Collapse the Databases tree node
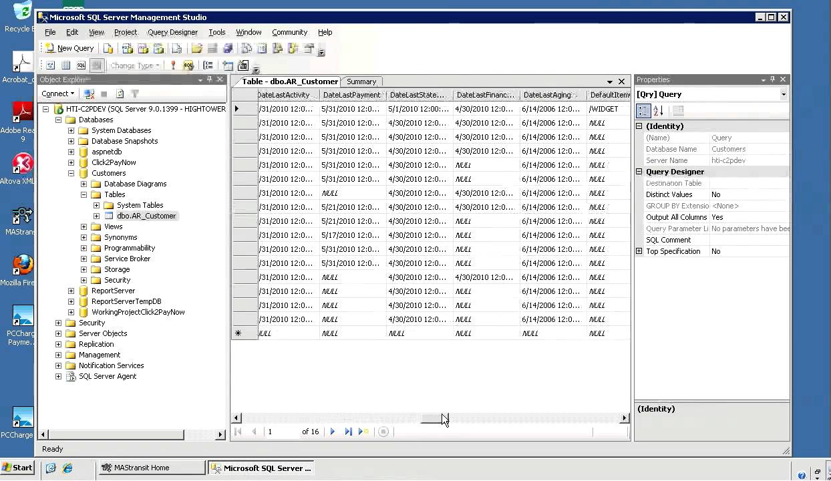The height and width of the screenshot is (481, 831). (x=58, y=120)
